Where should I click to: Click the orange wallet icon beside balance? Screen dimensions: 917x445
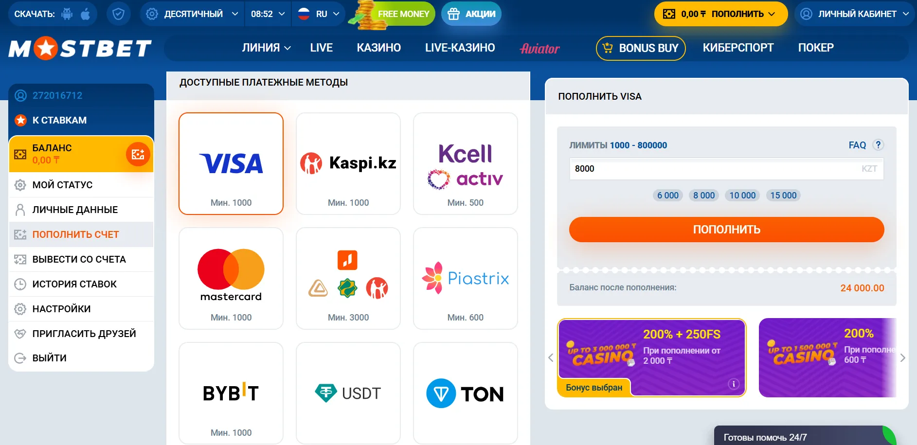[x=138, y=154]
